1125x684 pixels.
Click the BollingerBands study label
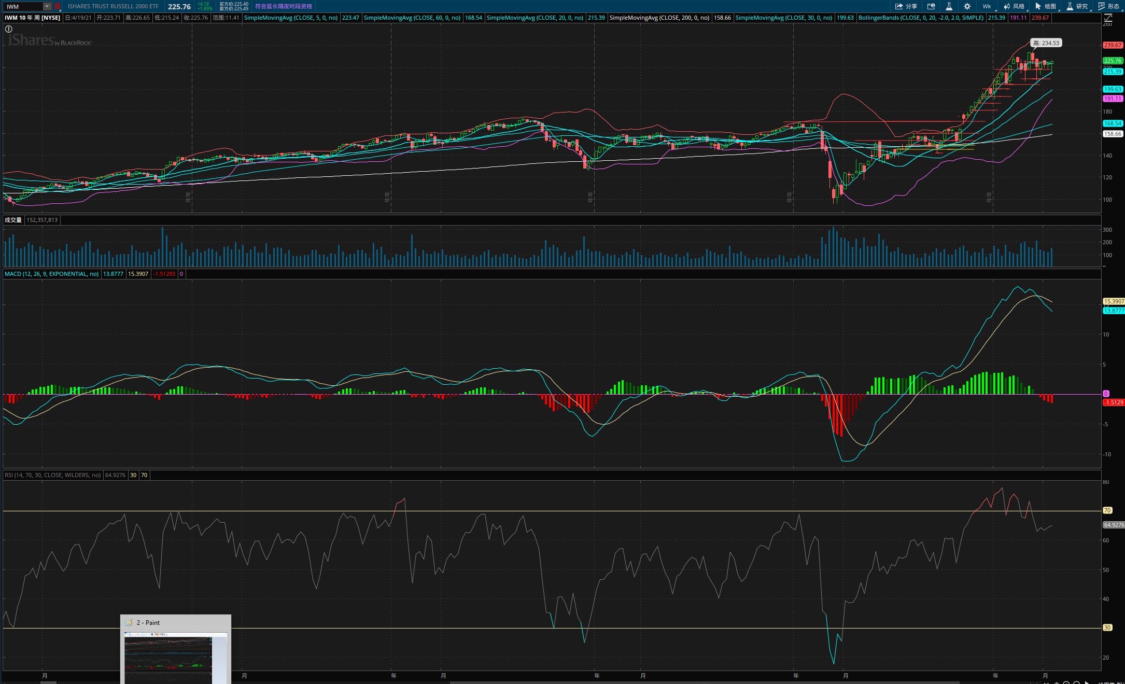coord(921,18)
